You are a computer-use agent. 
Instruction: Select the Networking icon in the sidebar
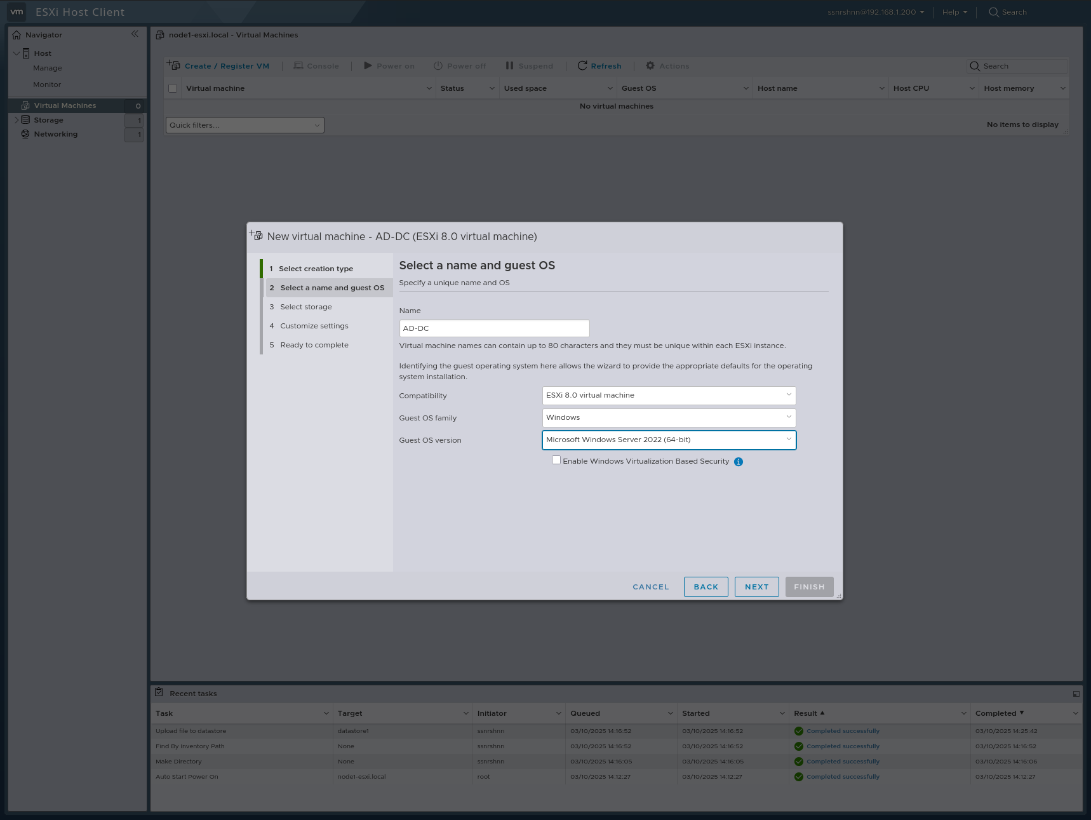coord(25,134)
